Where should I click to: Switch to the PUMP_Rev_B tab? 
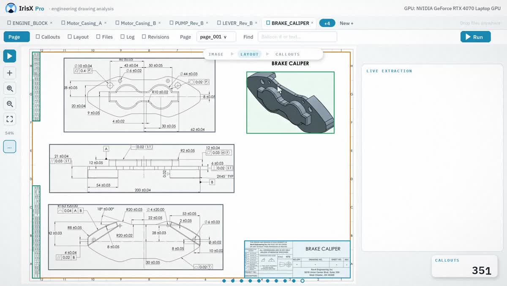coord(189,23)
